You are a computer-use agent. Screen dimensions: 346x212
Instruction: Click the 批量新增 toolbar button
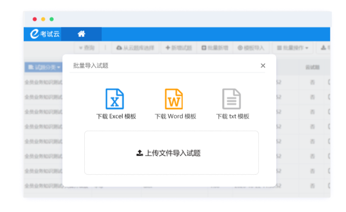(215, 48)
